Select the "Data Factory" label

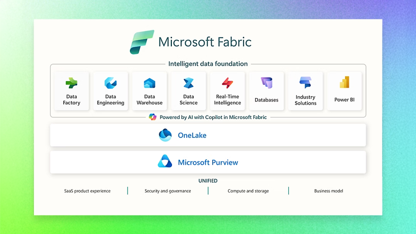tap(71, 100)
